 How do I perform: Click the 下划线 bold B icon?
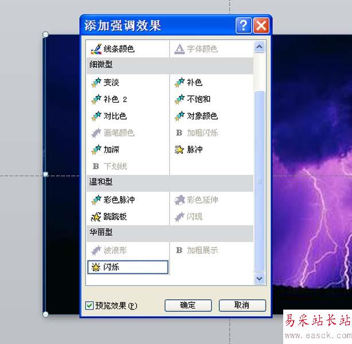click(96, 166)
